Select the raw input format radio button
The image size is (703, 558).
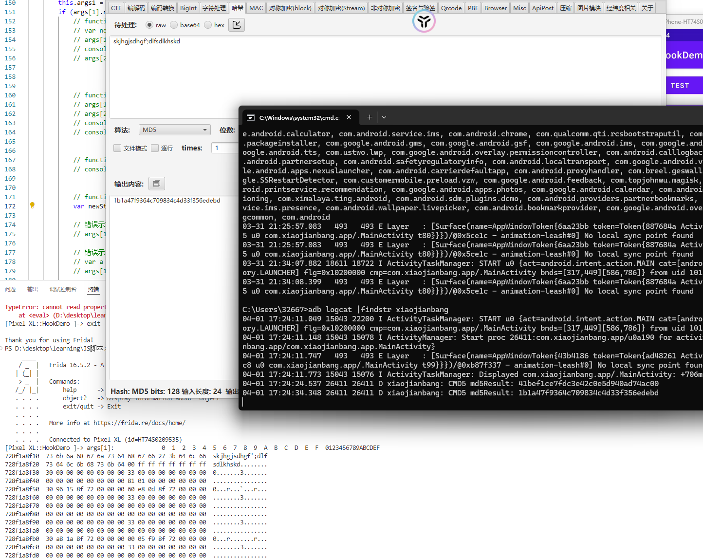149,25
